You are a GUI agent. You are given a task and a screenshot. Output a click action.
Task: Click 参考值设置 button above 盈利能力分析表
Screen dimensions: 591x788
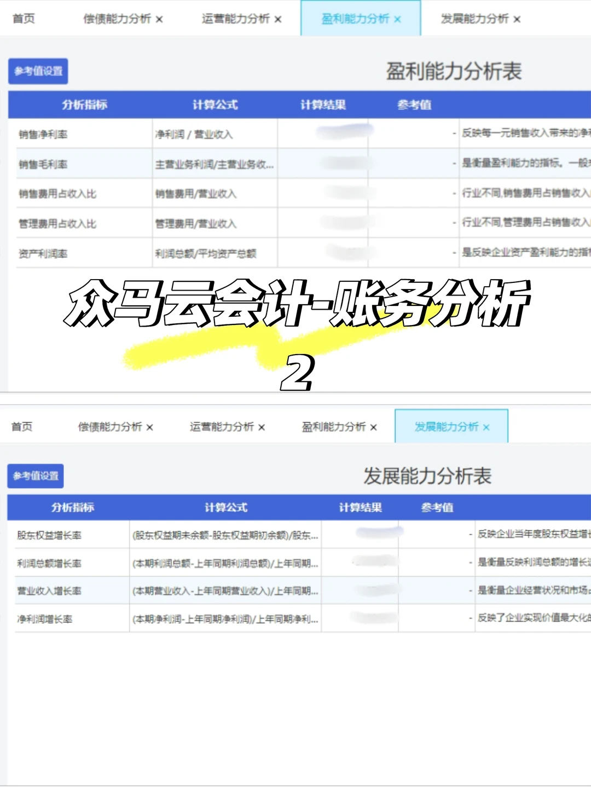pos(38,71)
